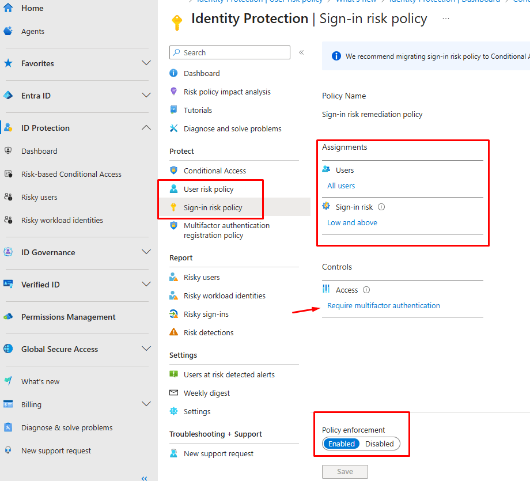Set Policy enforcement to Enabled

(x=342, y=444)
